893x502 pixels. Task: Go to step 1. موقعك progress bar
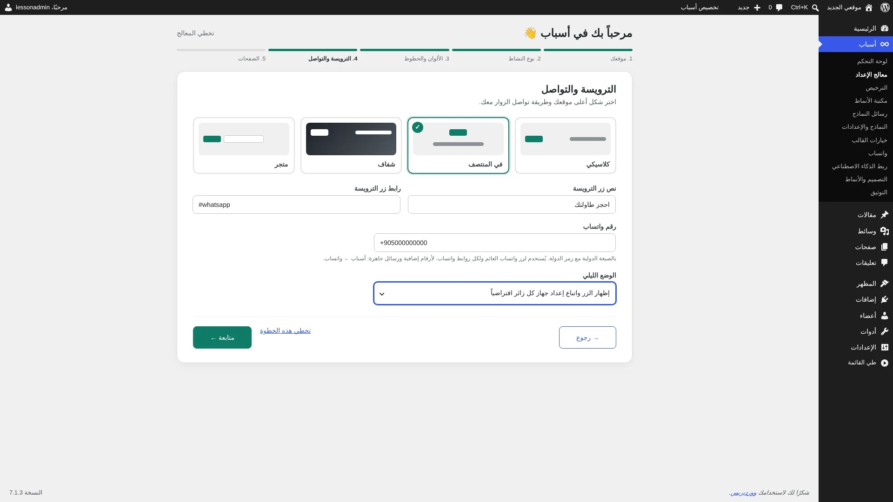click(588, 50)
